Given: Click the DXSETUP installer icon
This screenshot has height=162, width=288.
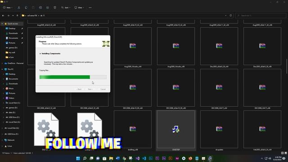Looking at the screenshot, I should click(176, 129).
